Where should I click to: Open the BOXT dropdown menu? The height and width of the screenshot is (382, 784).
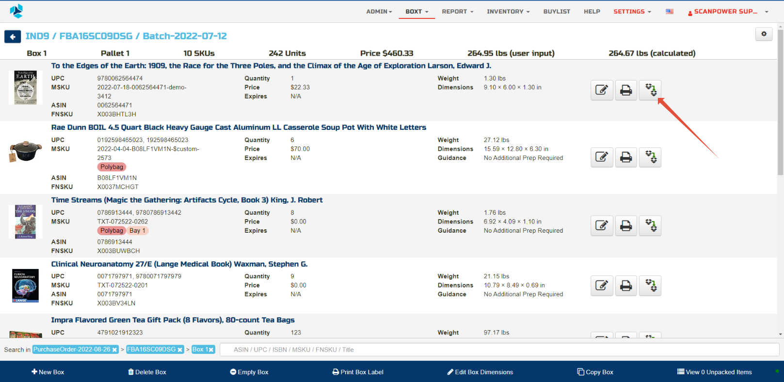[x=417, y=12]
